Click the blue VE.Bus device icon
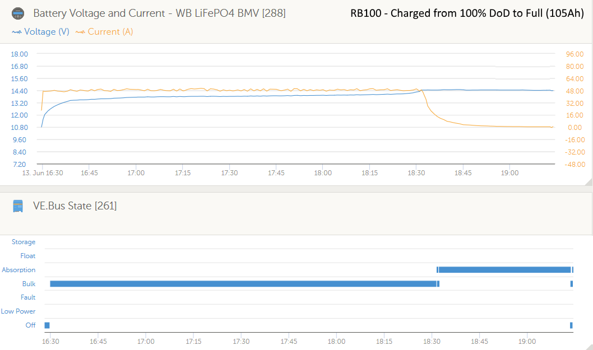This screenshot has height=350, width=593. (18, 206)
